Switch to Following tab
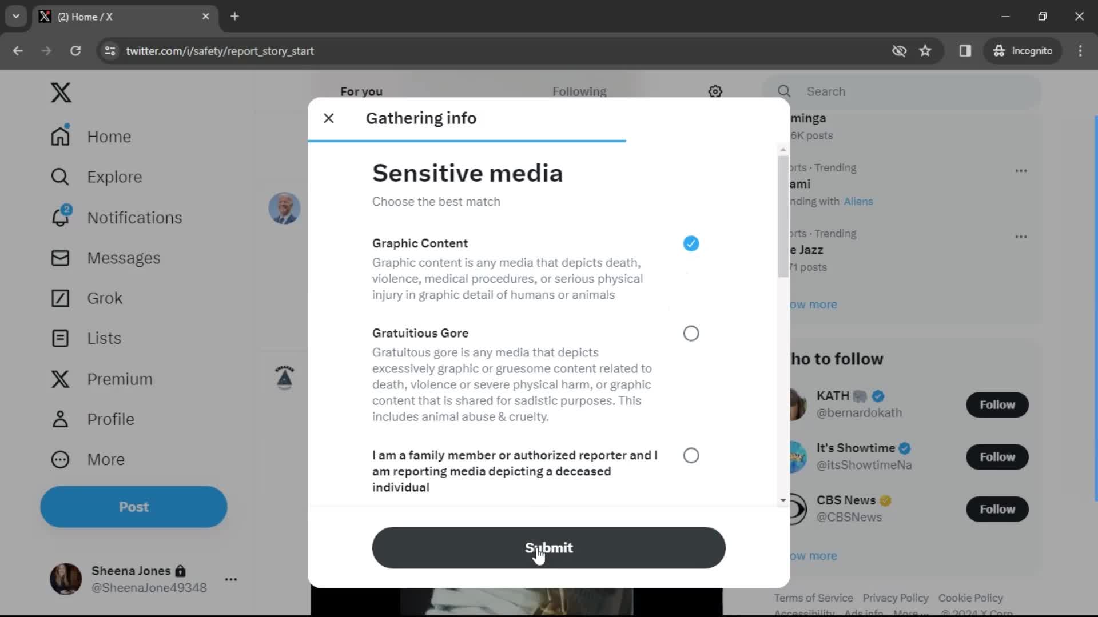 (579, 91)
